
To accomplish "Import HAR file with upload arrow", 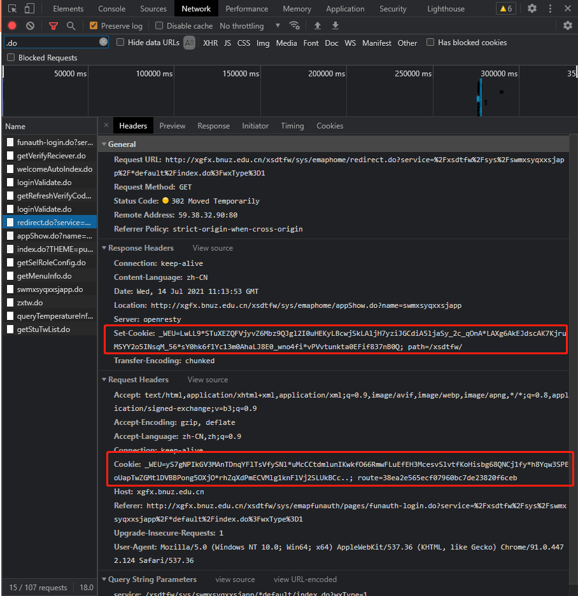I will click(x=318, y=25).
